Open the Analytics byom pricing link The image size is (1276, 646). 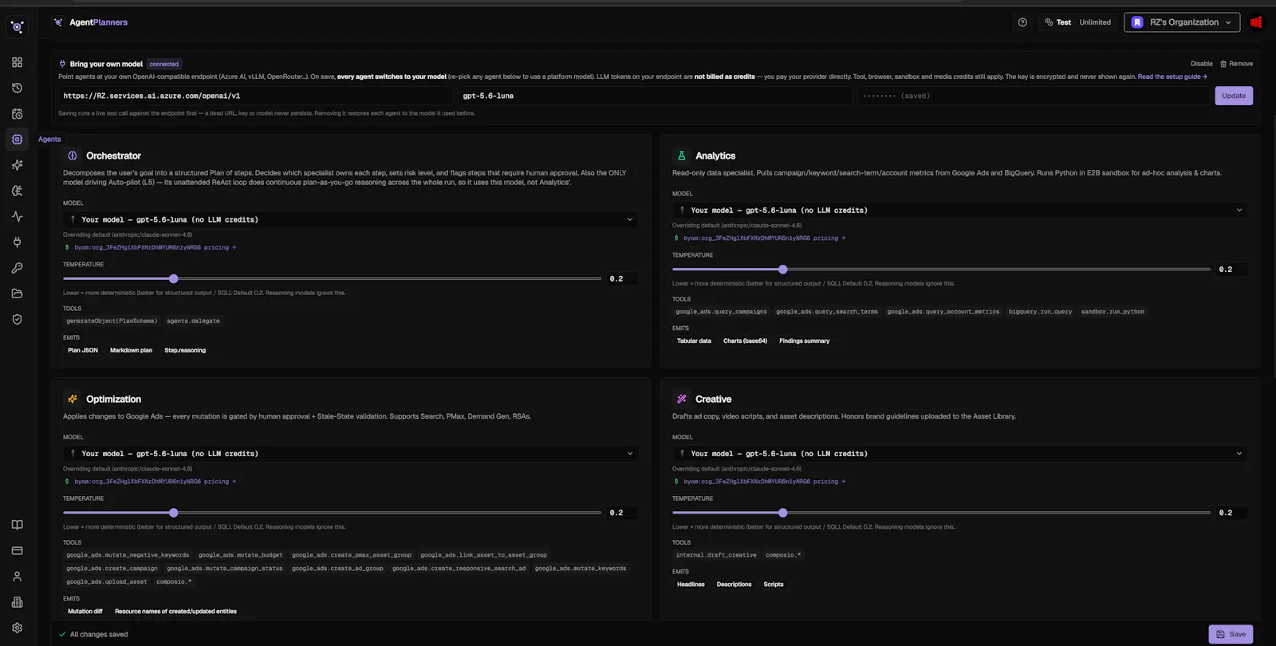(x=764, y=238)
